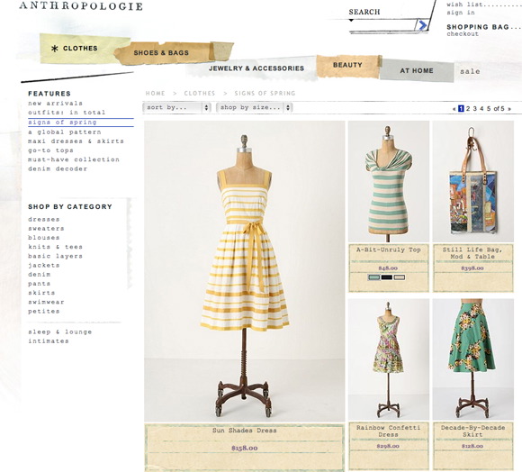Open the Beauty tab
Image resolution: width=522 pixels, height=472 pixels.
point(347,65)
